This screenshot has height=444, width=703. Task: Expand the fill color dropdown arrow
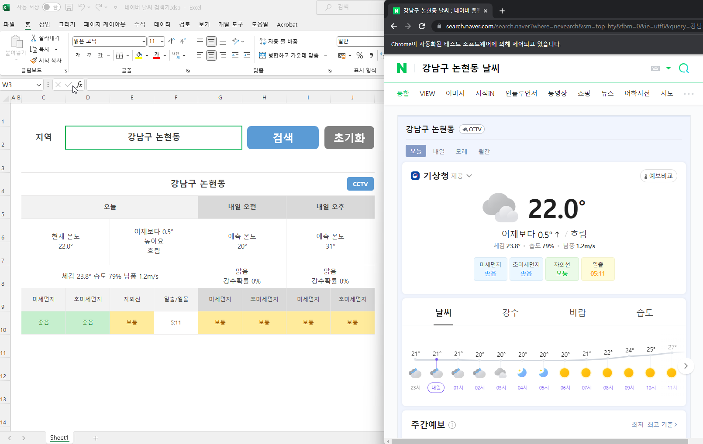[147, 55]
